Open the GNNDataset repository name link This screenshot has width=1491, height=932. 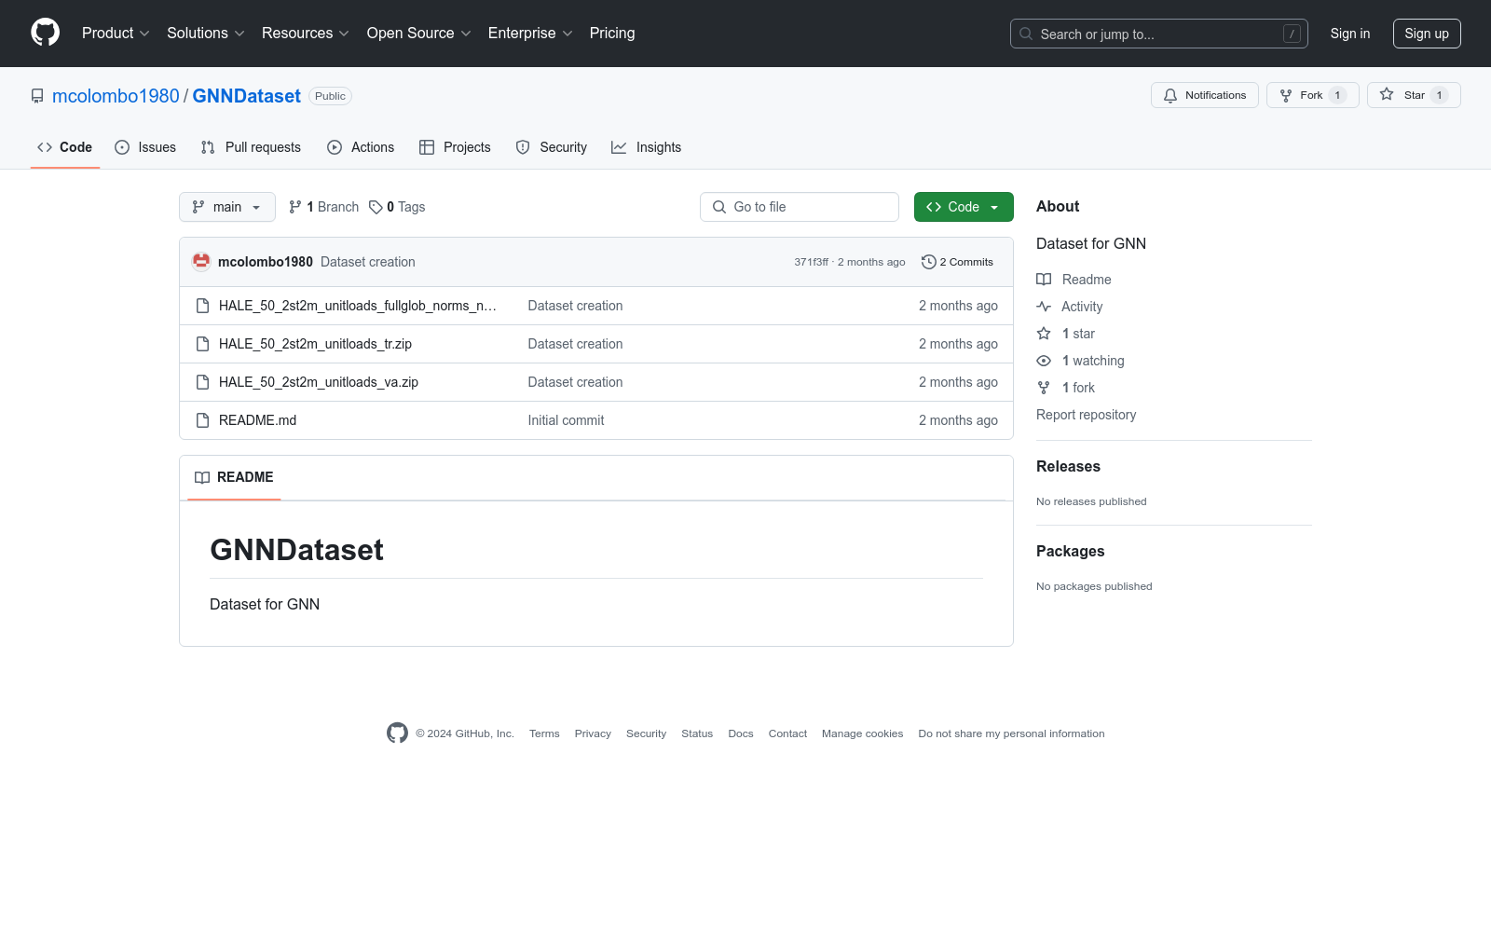point(247,96)
